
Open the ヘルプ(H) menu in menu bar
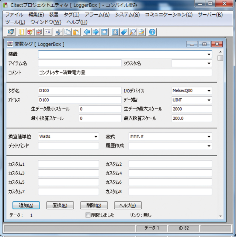tap(77, 22)
